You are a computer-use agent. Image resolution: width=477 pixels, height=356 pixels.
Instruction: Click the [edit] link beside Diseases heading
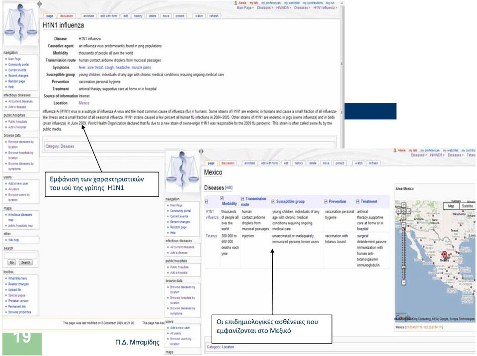pyautogui.click(x=229, y=187)
